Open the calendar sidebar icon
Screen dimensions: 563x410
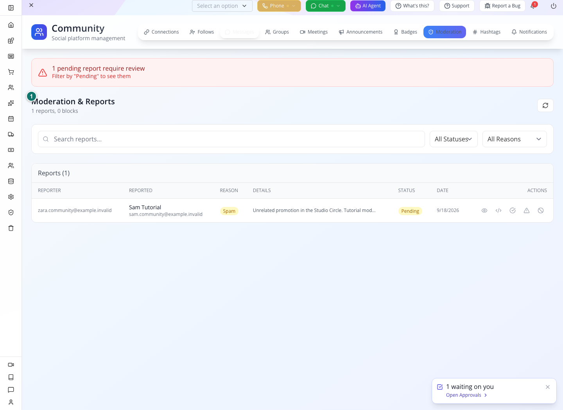tap(11, 119)
